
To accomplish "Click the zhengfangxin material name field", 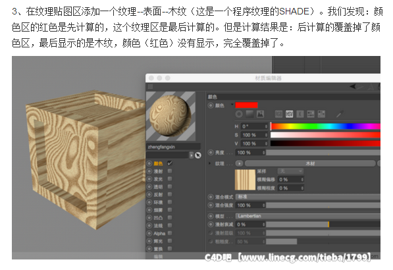I will click(173, 147).
